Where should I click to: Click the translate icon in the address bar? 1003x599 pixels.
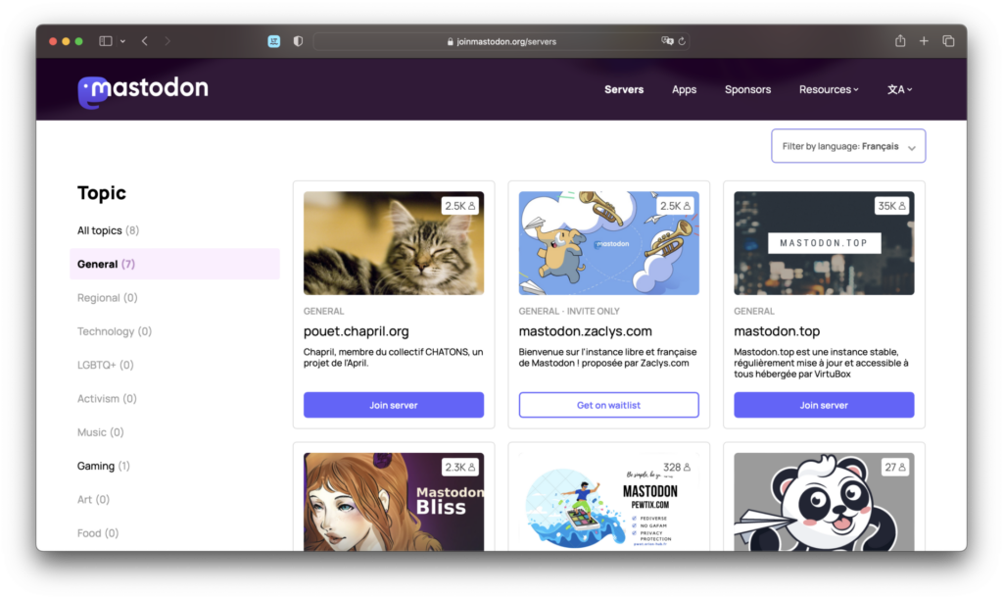coord(666,41)
